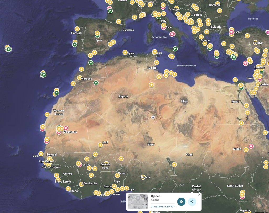Select the Tunisia country label
Viewport: 269px width, 213px height.
pos(152,68)
